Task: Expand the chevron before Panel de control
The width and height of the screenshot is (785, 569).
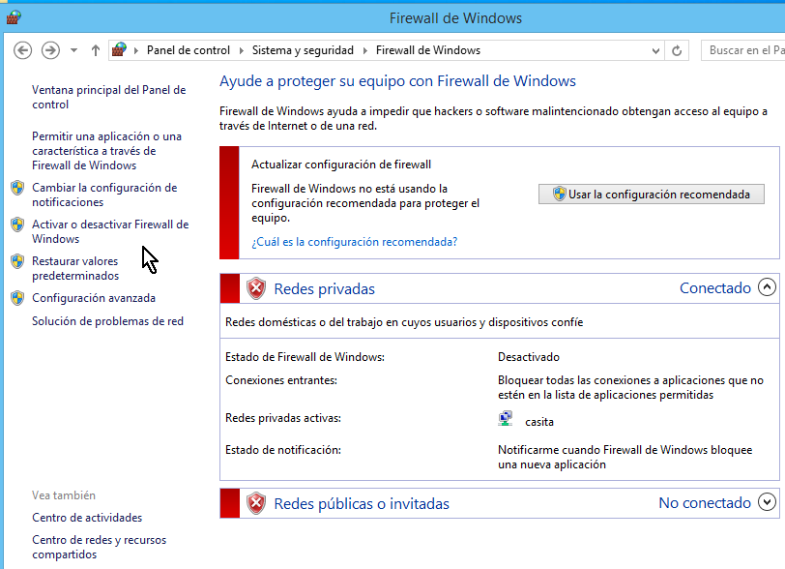Action: point(136,50)
